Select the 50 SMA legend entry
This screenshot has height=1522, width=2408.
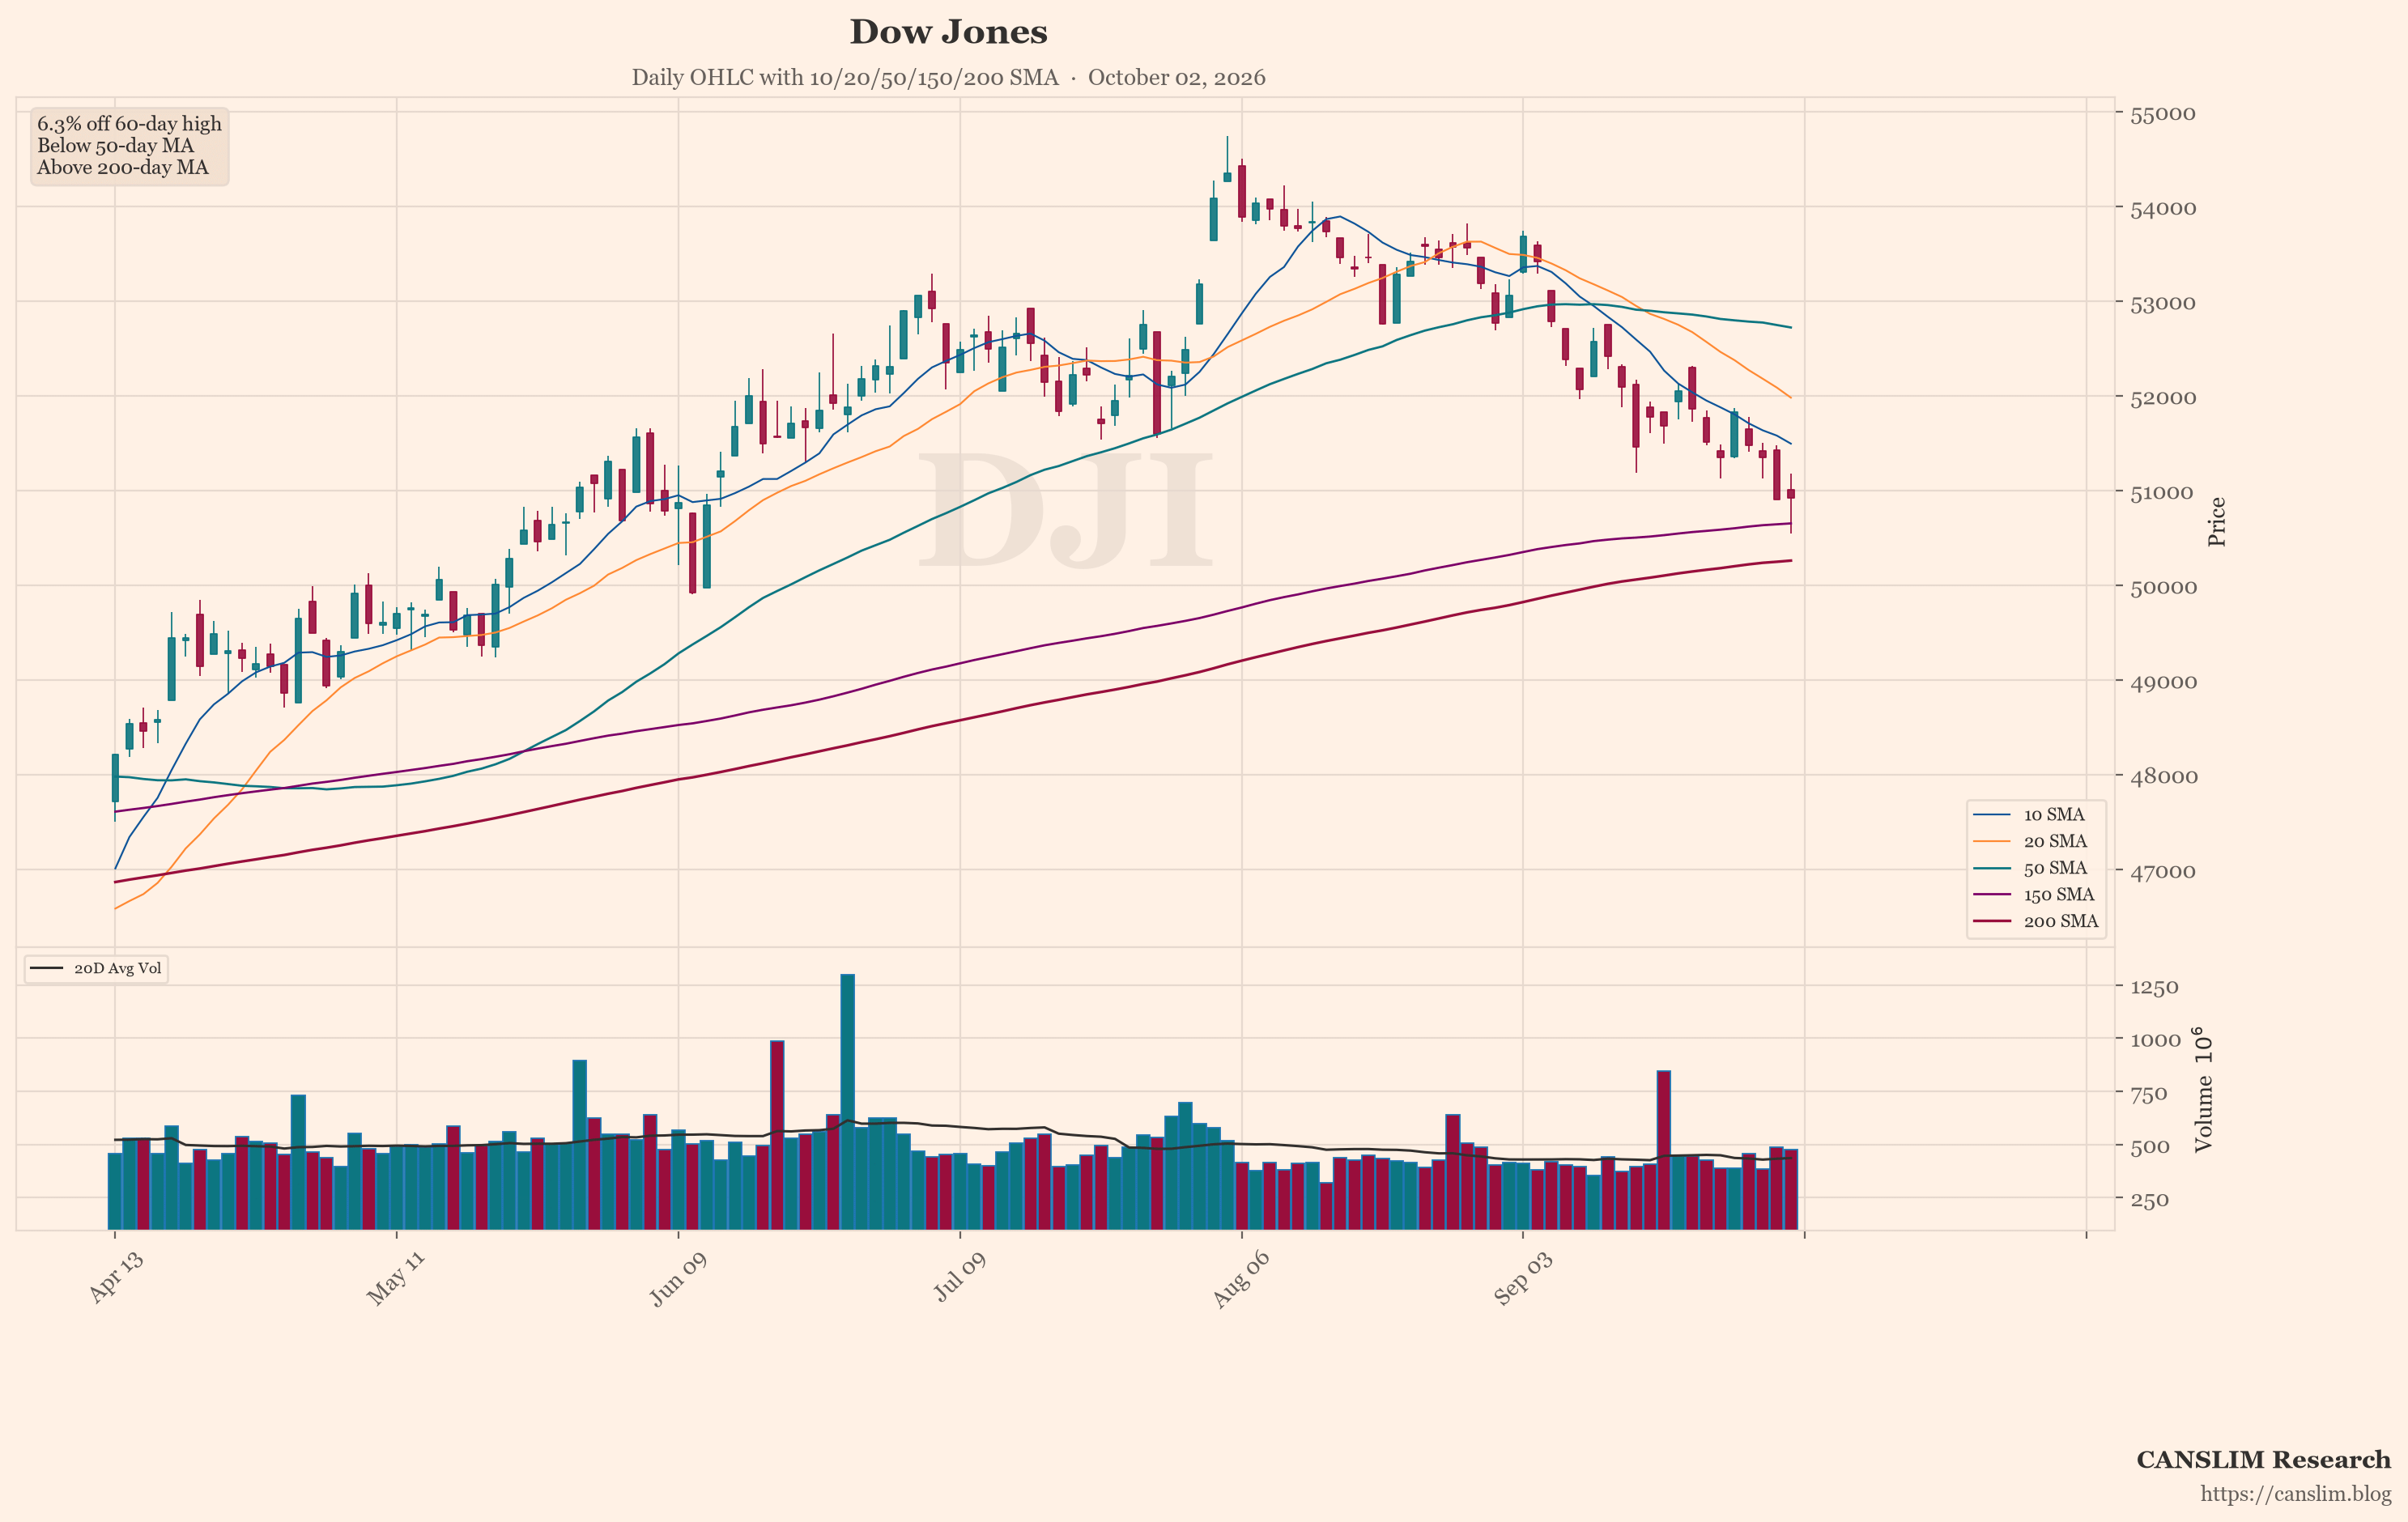click(2036, 868)
